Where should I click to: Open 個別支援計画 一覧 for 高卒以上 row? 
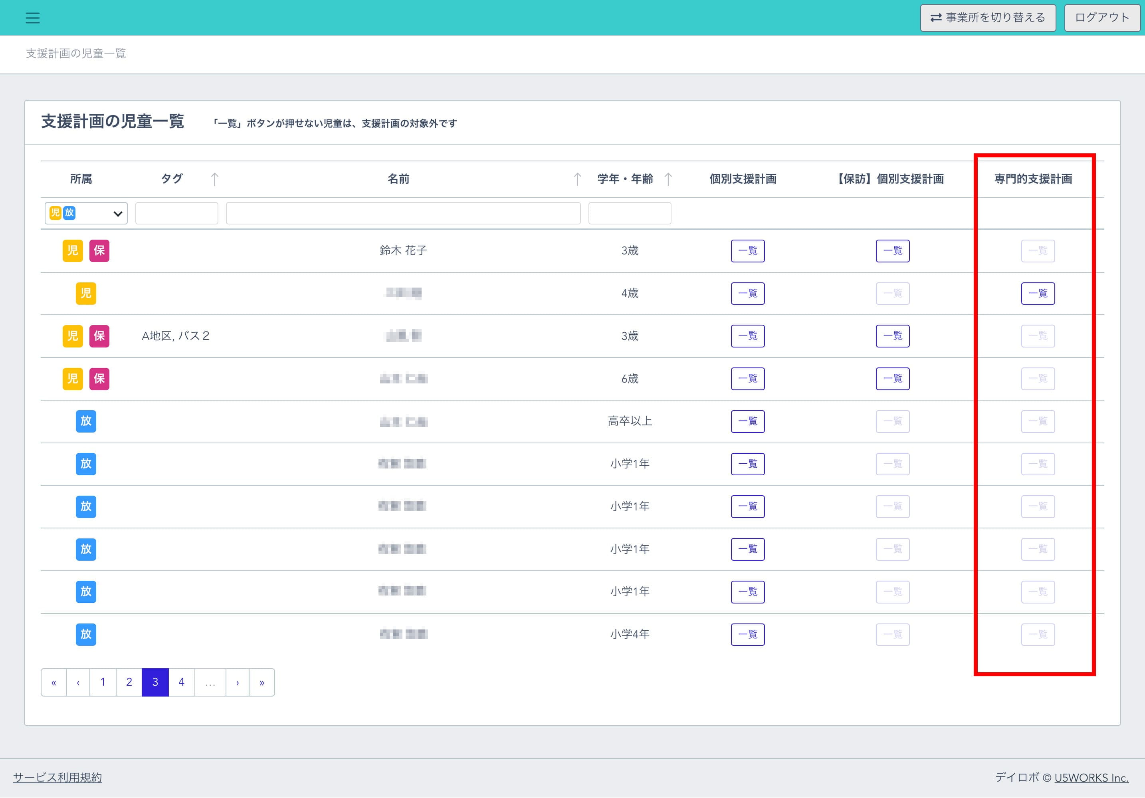747,421
